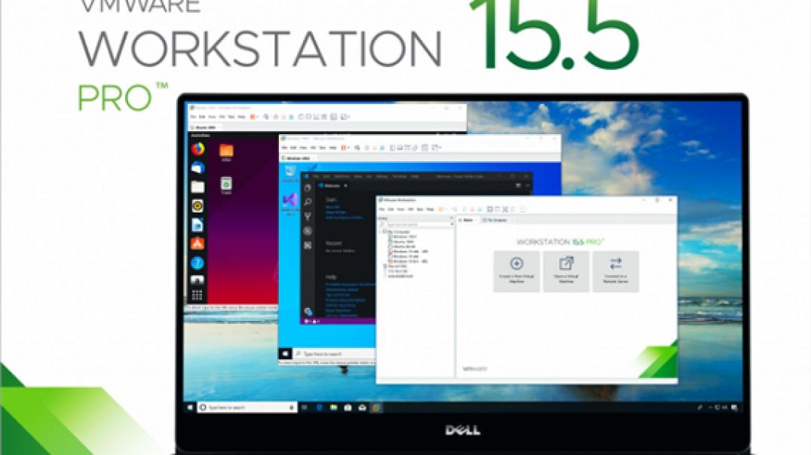Click orange power control in Windows VMware window toolbar

tap(344, 148)
